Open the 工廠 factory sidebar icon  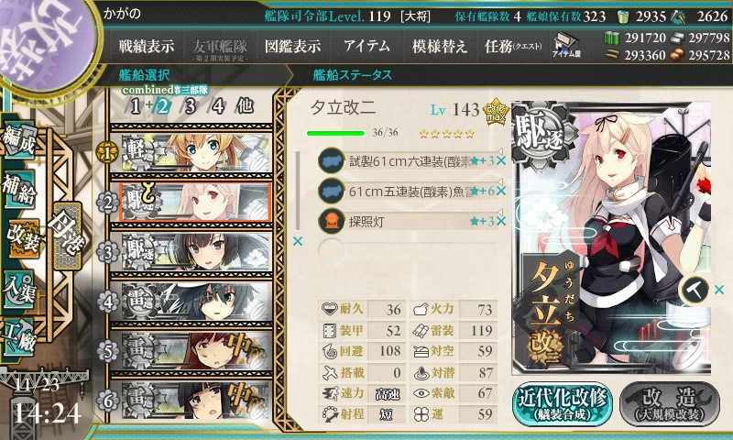18,337
